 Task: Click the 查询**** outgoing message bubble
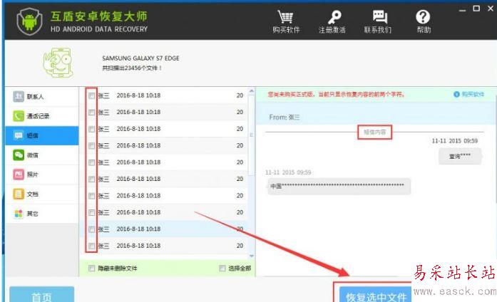(x=460, y=157)
